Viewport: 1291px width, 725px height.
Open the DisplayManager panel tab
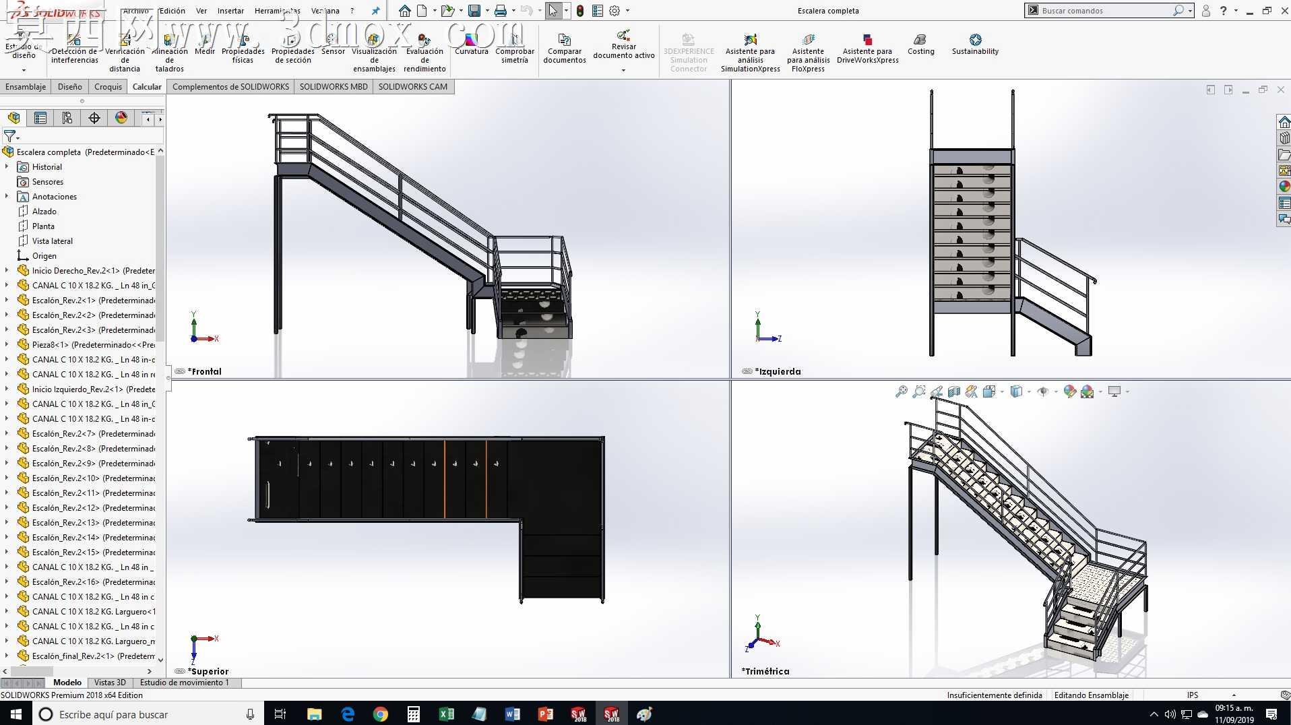point(121,118)
